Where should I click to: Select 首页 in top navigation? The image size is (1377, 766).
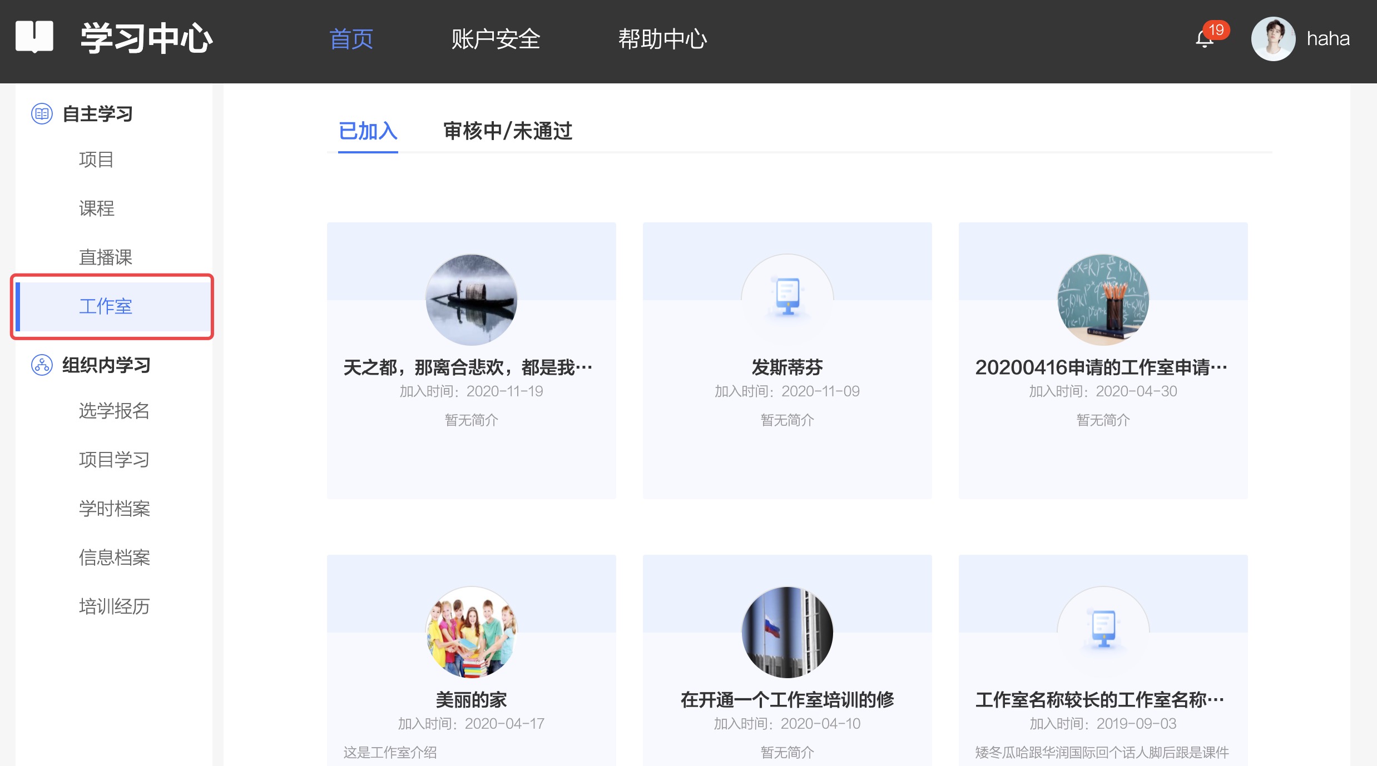(x=351, y=39)
